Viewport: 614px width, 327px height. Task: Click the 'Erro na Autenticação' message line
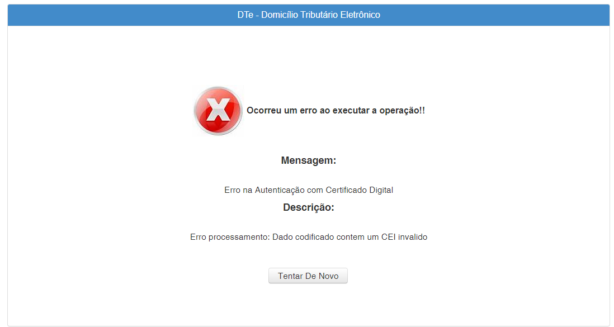(x=308, y=190)
